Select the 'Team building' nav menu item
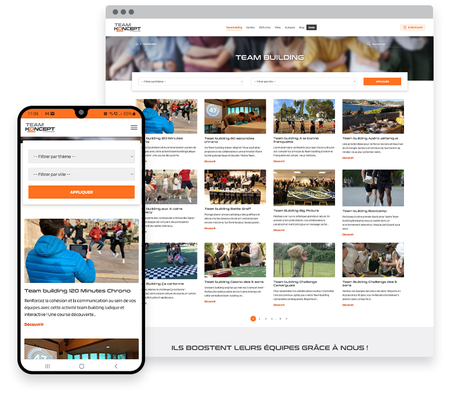 [234, 27]
